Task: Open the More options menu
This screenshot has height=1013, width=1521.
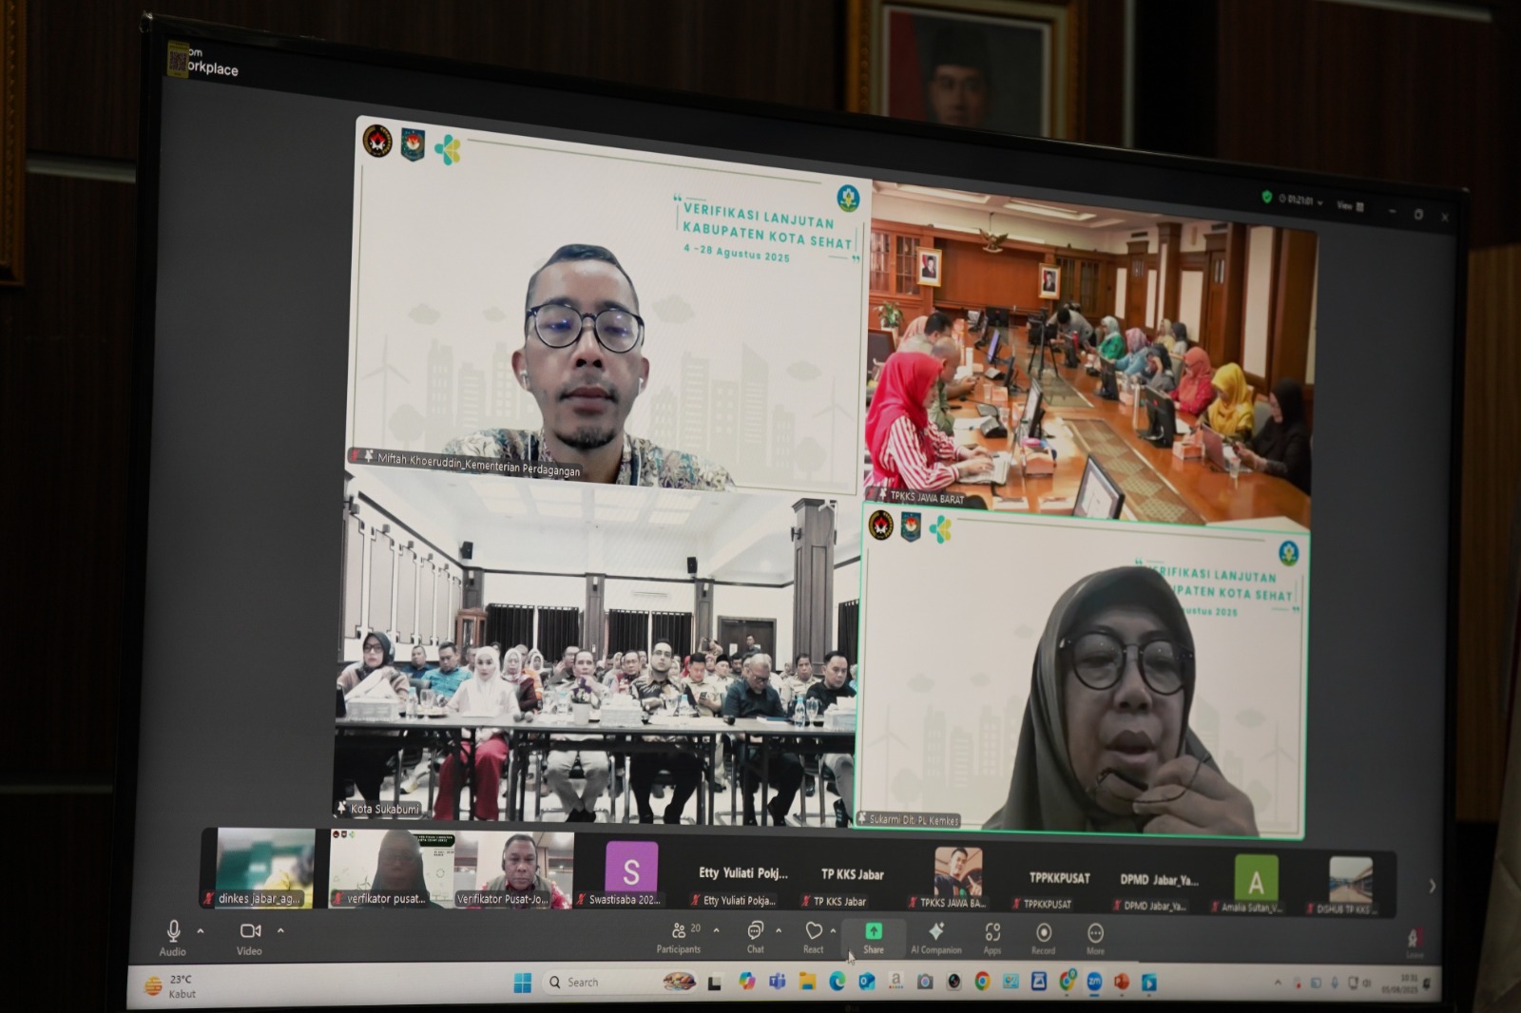Action: pos(1095,935)
